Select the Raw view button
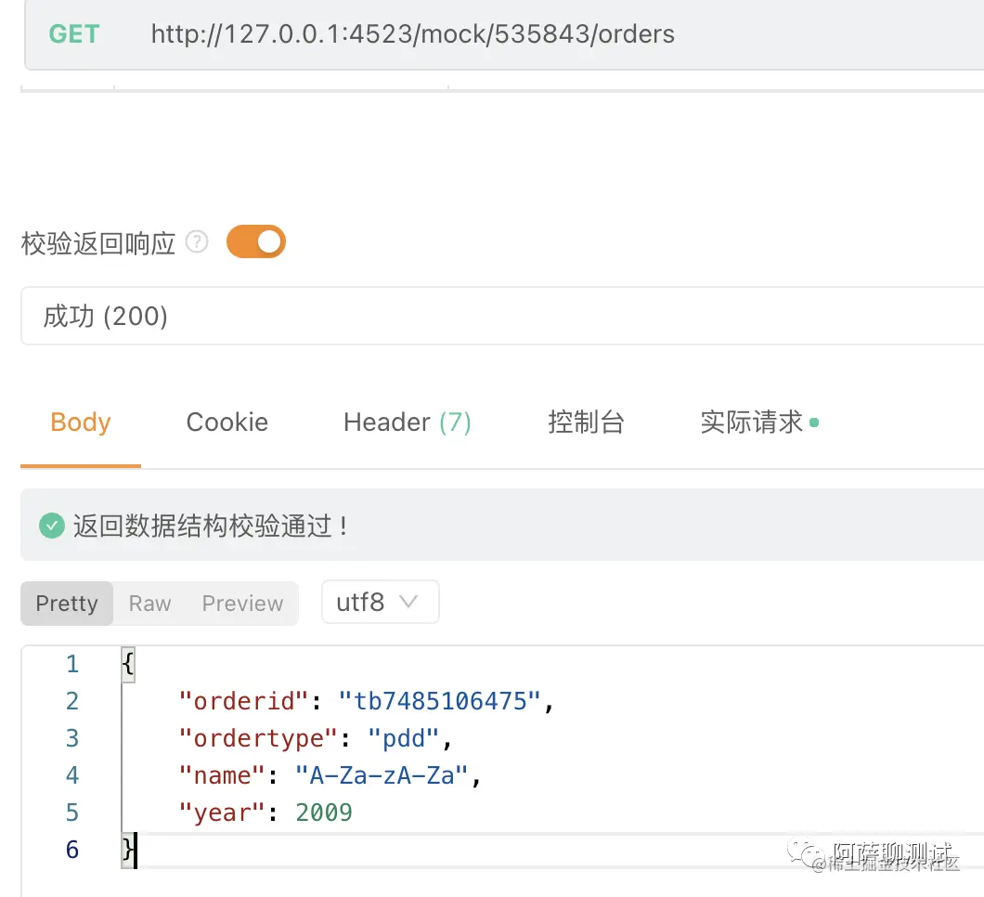 [150, 604]
